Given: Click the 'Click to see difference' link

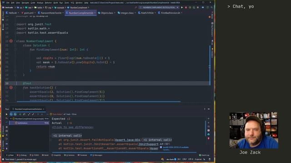Looking at the screenshot, I should tap(73, 127).
